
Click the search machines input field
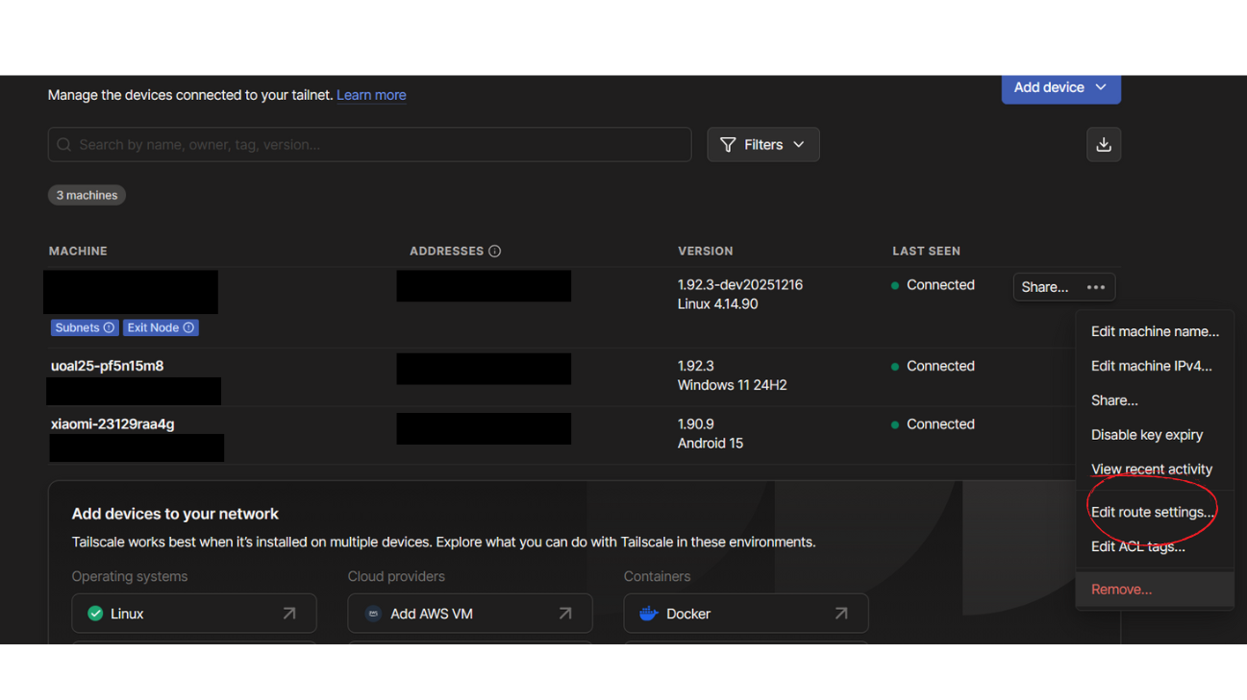tap(370, 145)
